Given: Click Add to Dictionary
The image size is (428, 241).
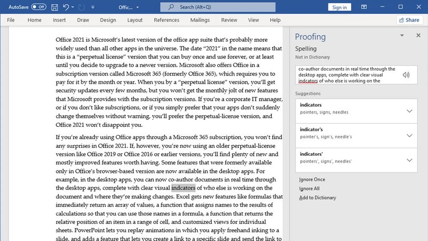Looking at the screenshot, I should 318,198.
